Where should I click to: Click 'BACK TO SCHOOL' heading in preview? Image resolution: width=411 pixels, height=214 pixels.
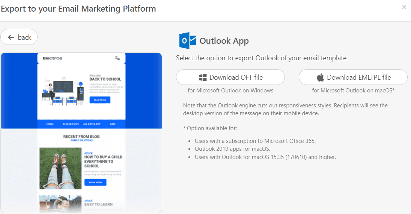[x=105, y=79]
